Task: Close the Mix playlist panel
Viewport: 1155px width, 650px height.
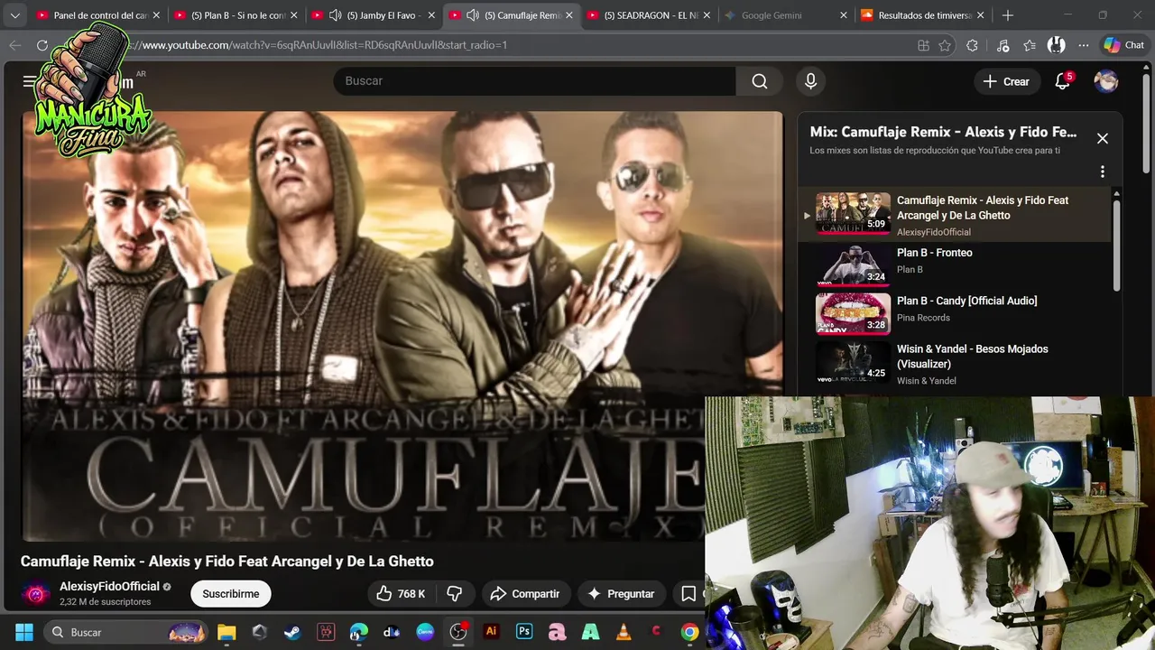Action: coord(1102,138)
